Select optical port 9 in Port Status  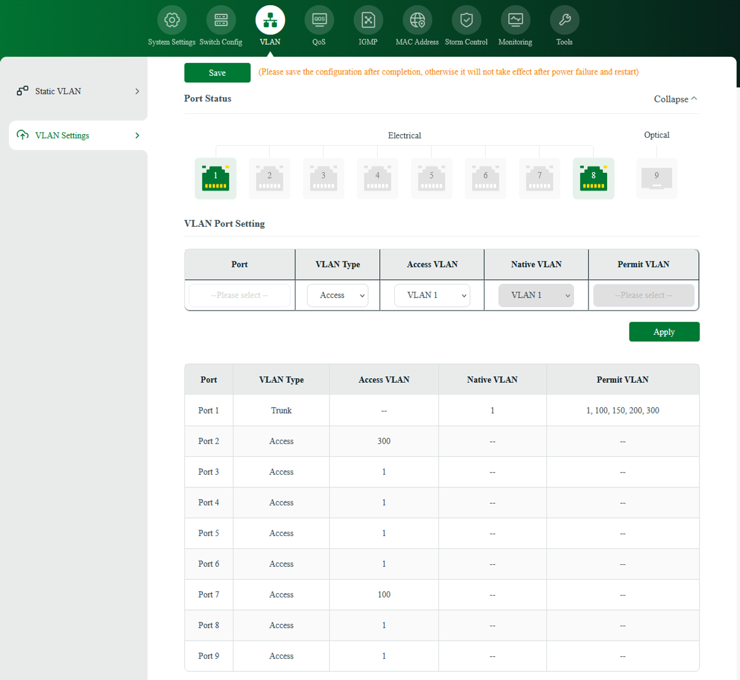coord(656,178)
